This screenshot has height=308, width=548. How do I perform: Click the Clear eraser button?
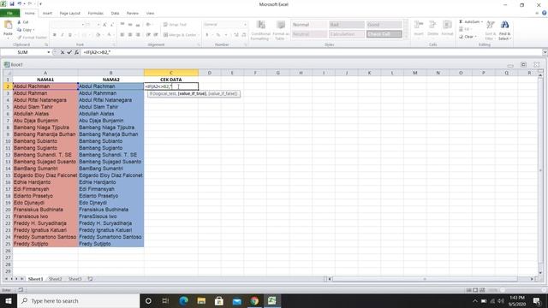tap(468, 37)
